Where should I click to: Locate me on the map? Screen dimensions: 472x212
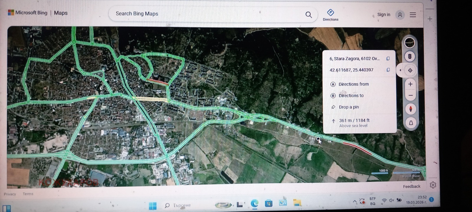coord(410,70)
